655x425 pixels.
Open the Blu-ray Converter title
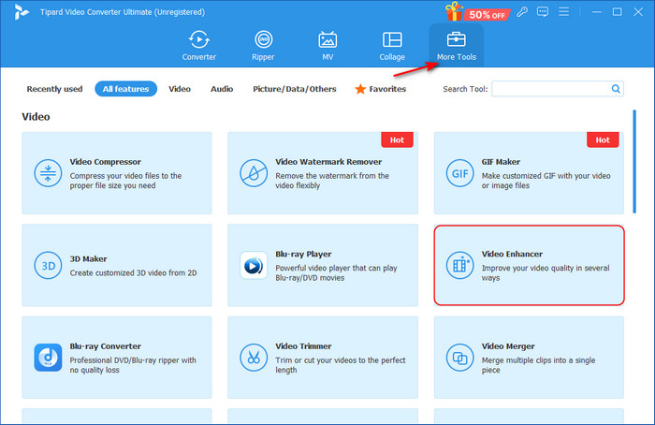[x=105, y=346]
